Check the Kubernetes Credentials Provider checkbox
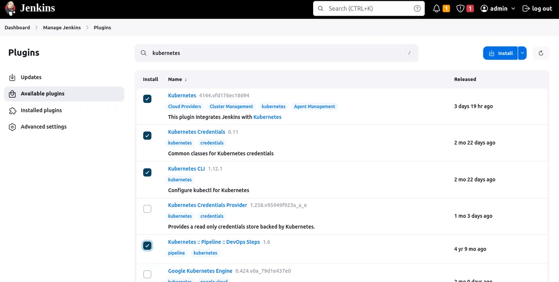The width and height of the screenshot is (559, 282). click(147, 209)
